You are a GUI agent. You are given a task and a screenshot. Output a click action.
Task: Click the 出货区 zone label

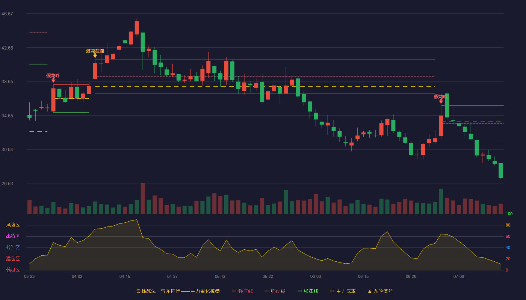[x=13, y=236]
